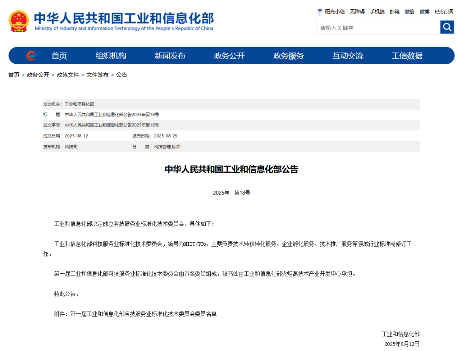Click the 分类 value 科技管理,标准
The height and width of the screenshot is (351, 457).
(167, 146)
